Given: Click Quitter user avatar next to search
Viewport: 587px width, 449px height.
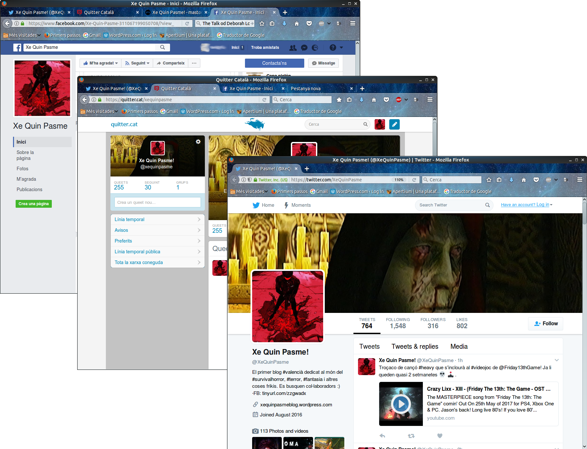Looking at the screenshot, I should 380,124.
